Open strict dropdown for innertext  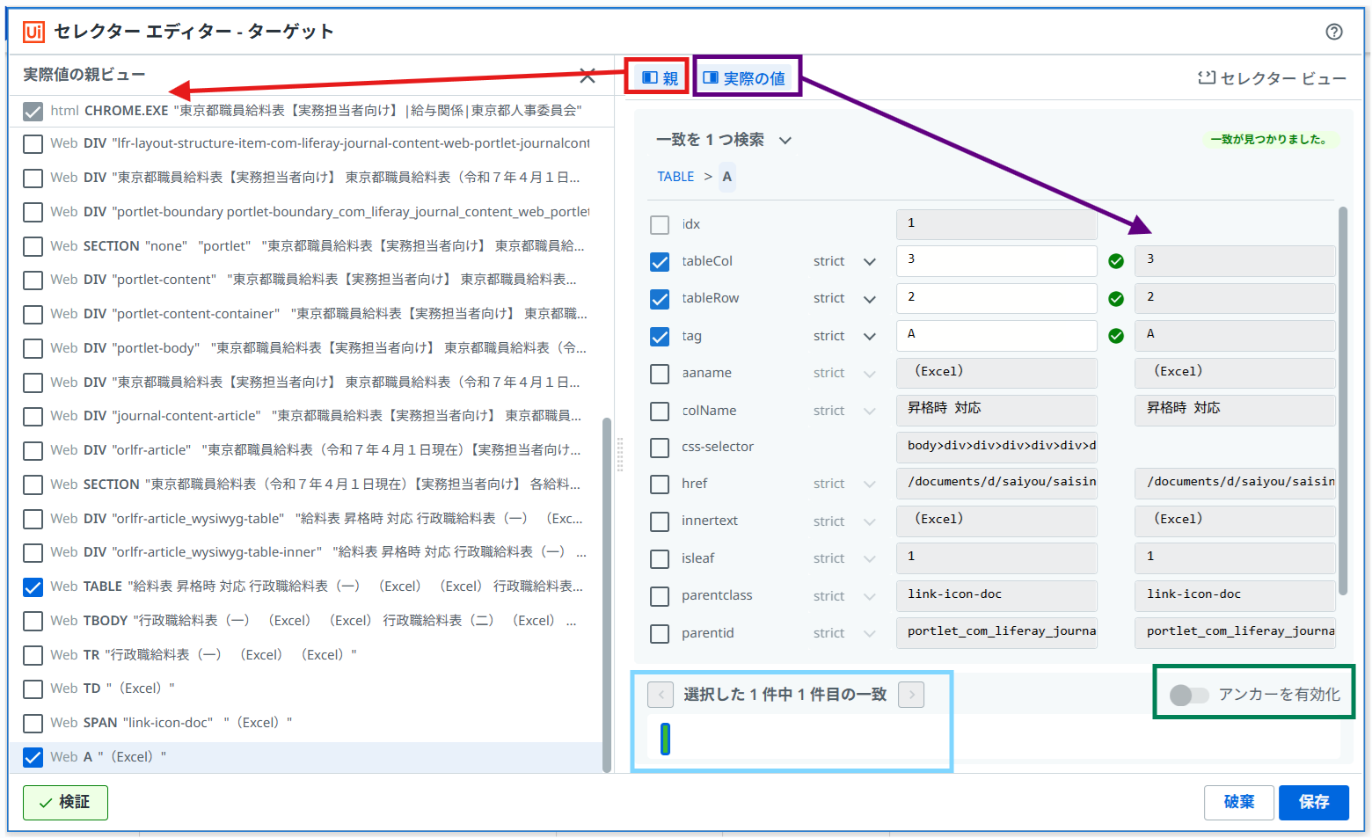click(x=870, y=521)
